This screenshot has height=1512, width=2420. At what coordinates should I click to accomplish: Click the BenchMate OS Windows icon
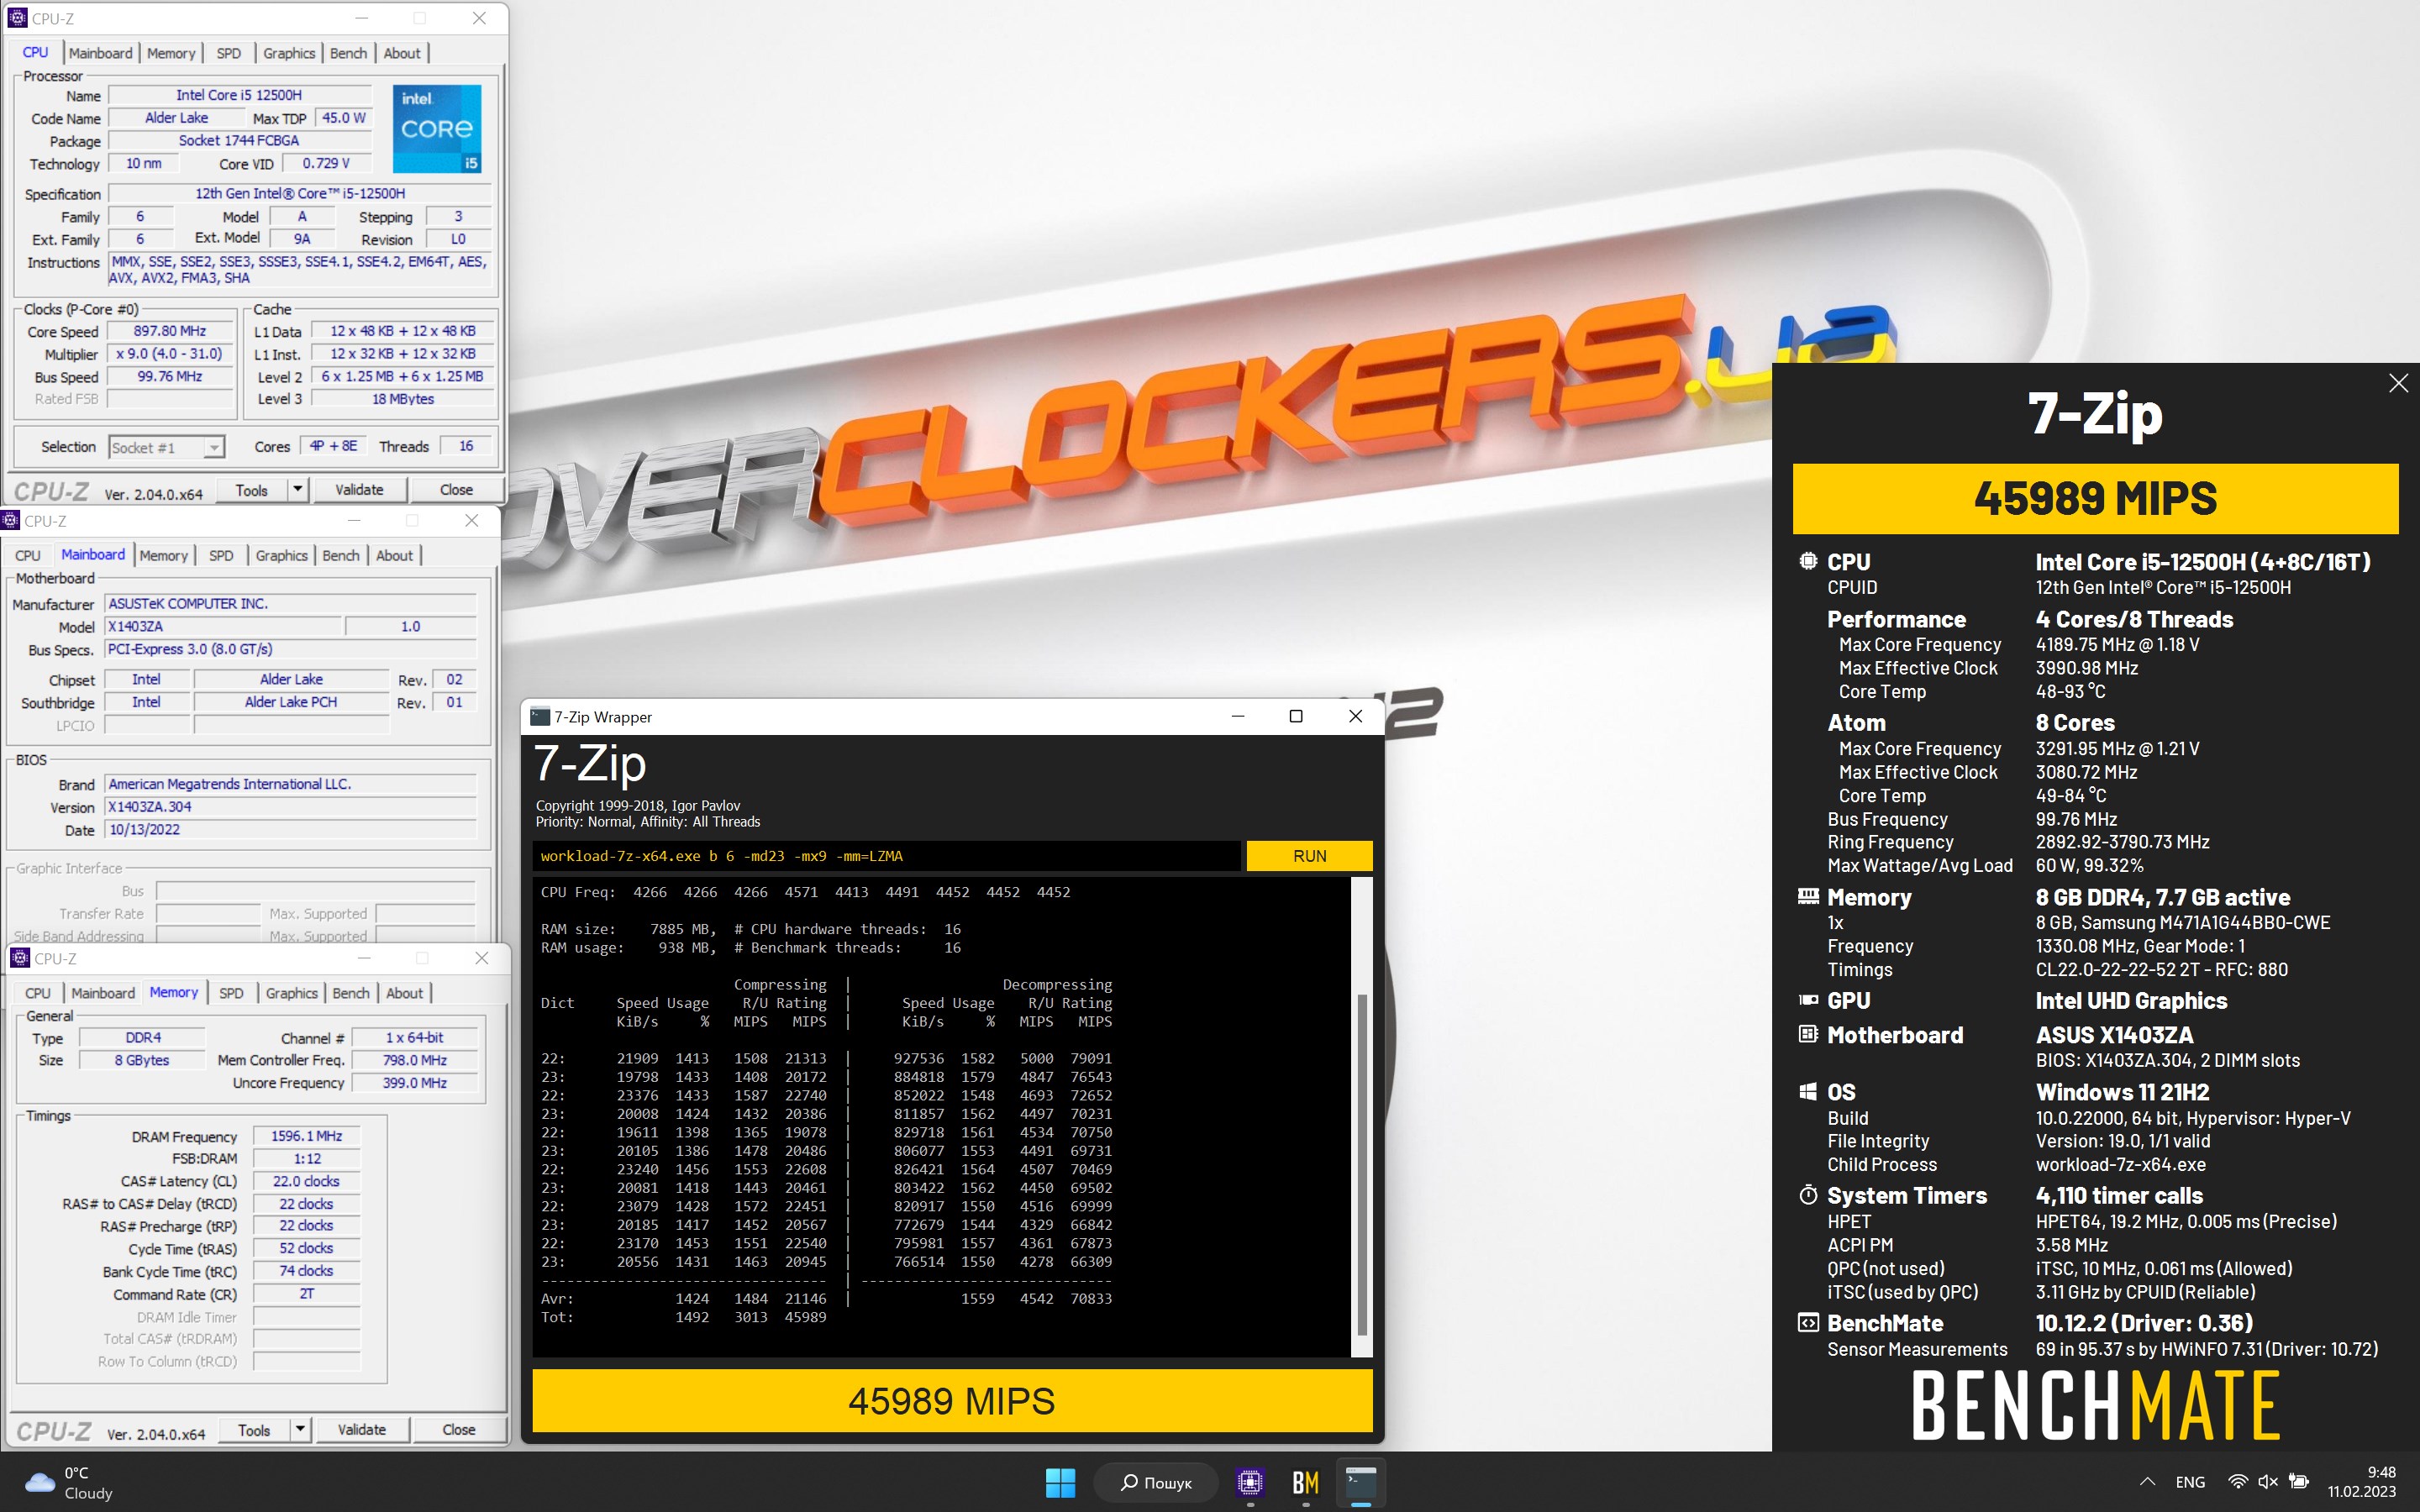[x=1808, y=1091]
